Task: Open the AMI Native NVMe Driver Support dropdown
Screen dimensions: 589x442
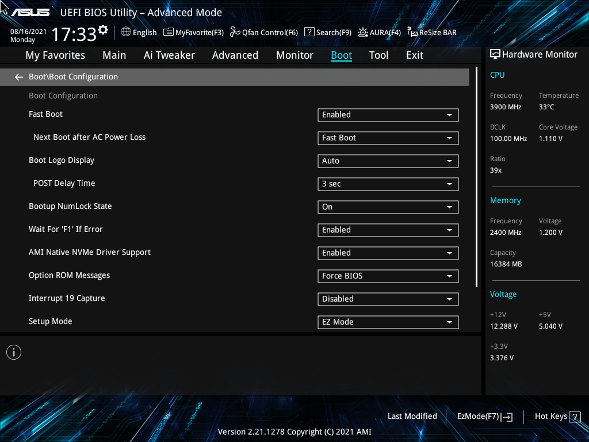Action: click(x=388, y=253)
